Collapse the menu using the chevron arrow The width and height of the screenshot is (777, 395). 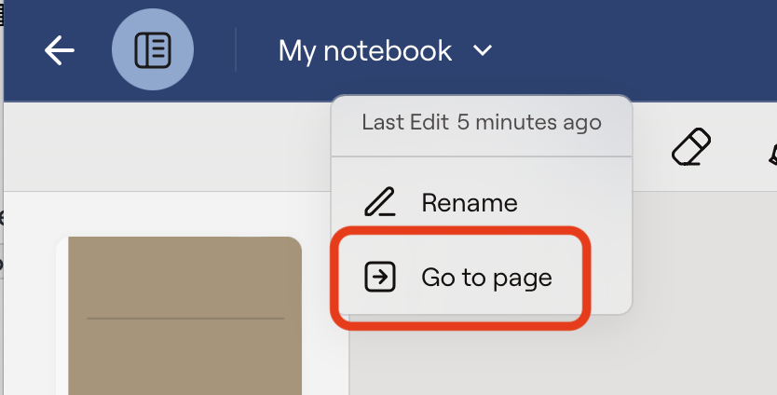click(x=483, y=51)
